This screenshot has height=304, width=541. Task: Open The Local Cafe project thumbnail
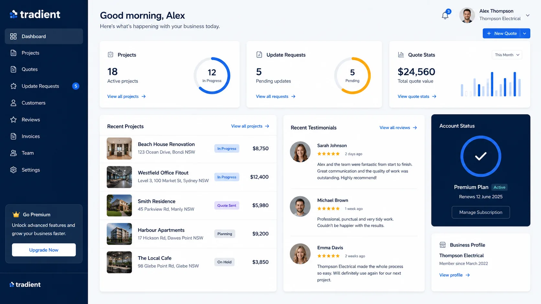pyautogui.click(x=119, y=262)
